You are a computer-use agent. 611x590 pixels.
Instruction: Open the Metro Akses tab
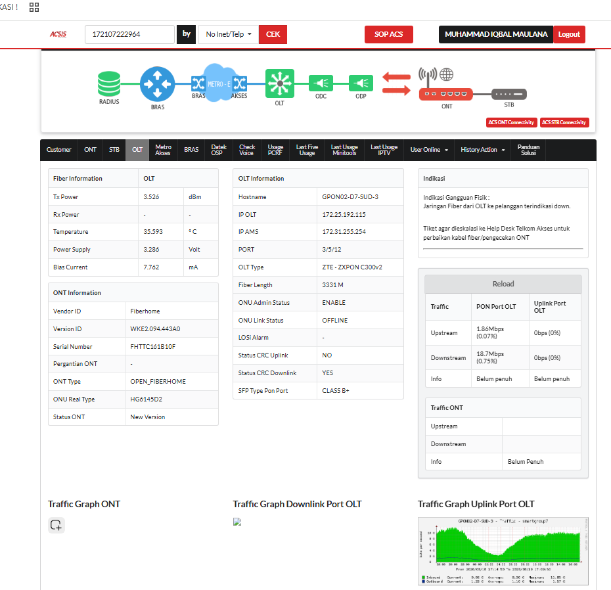click(x=163, y=150)
